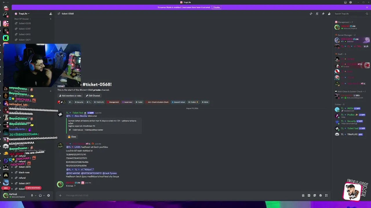The image size is (371, 208).
Task: Open pinned messages icon
Action: 323,14
